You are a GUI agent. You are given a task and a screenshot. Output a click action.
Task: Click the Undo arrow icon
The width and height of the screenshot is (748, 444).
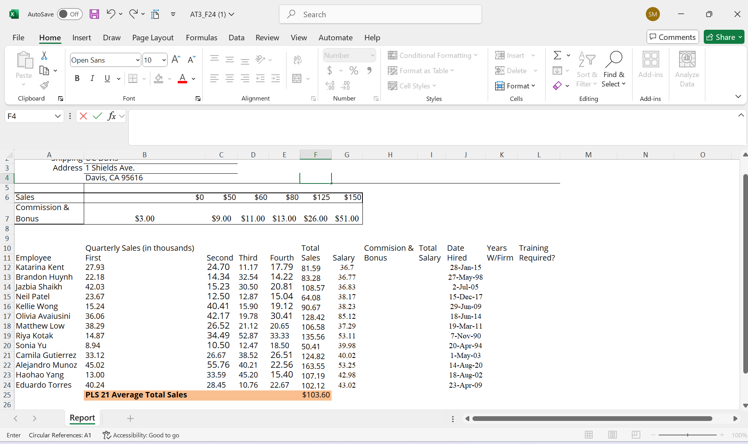pos(111,14)
